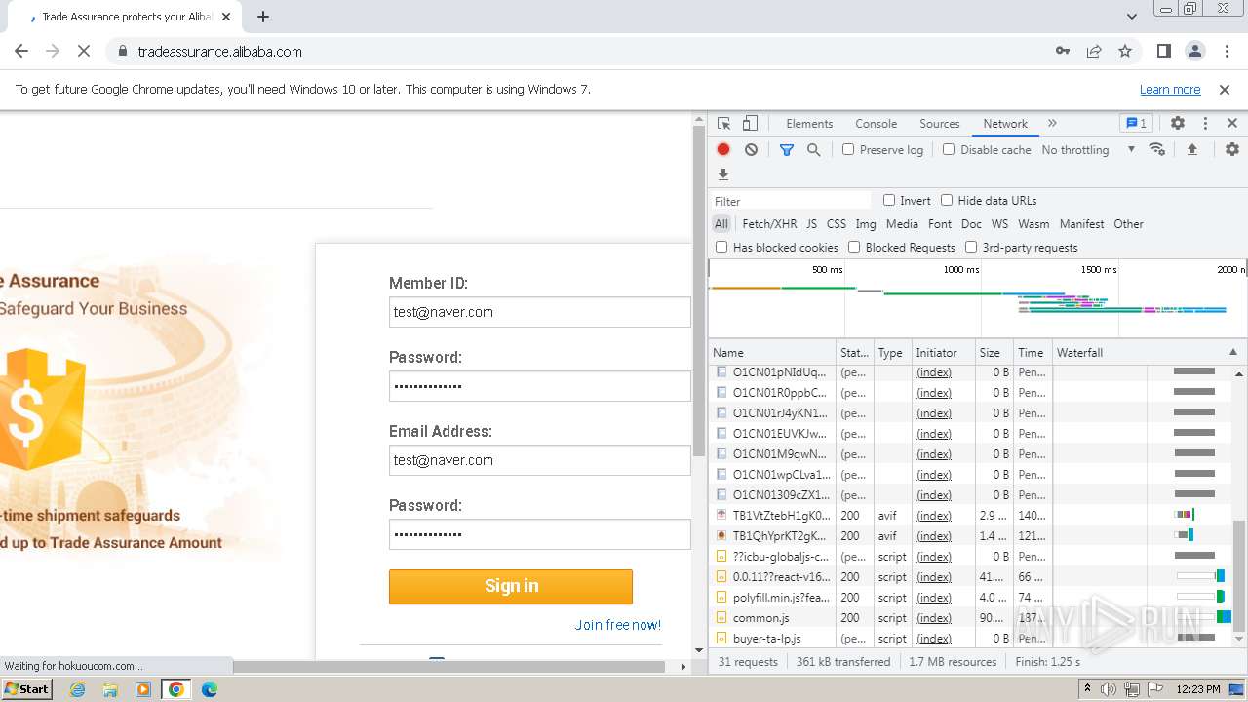Sort requests by Name column
Screen dimensions: 1248x702
click(x=772, y=353)
